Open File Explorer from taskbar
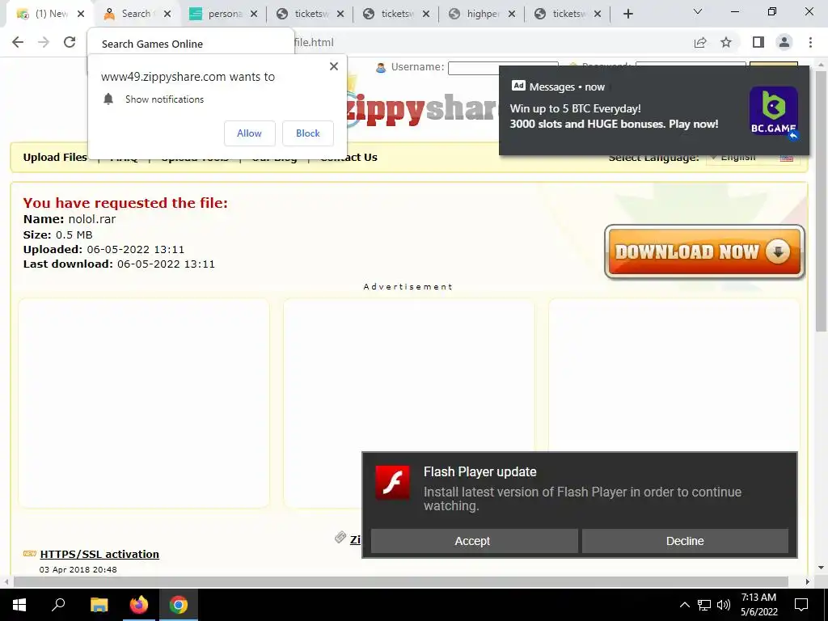The height and width of the screenshot is (621, 828). coord(99,605)
